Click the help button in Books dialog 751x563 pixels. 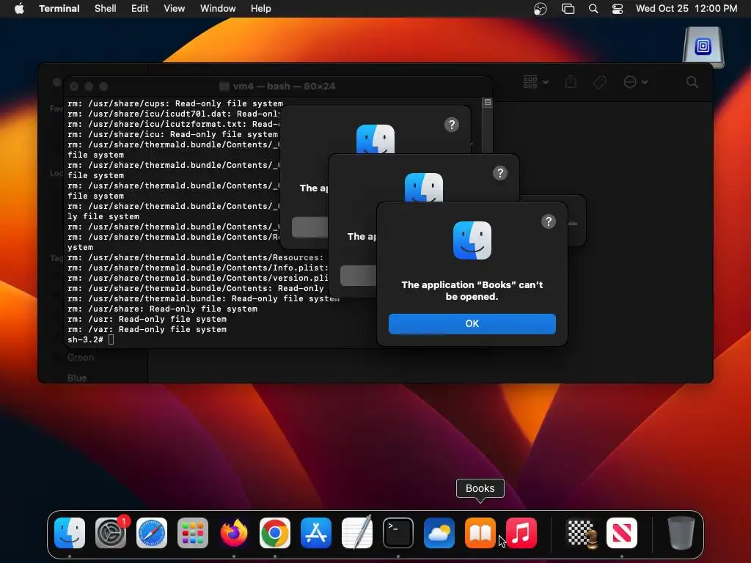coord(549,221)
